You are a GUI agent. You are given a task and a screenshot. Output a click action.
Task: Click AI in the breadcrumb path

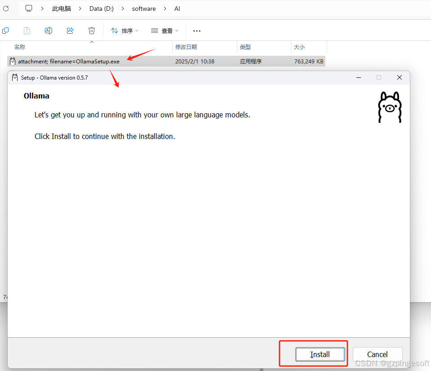tap(177, 9)
